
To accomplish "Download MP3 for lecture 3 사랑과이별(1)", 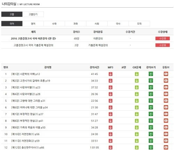I will (110, 87).
